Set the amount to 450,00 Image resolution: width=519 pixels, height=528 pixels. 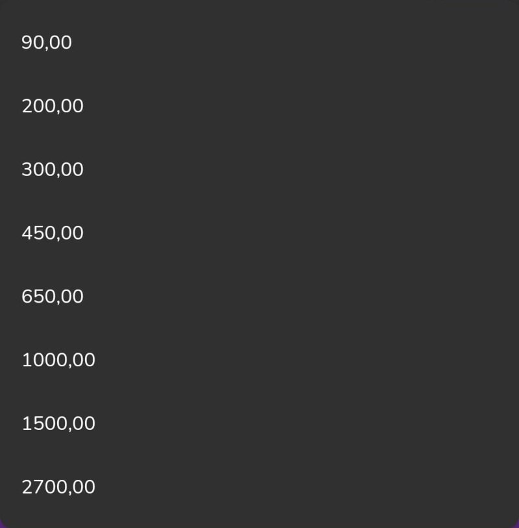259,233
